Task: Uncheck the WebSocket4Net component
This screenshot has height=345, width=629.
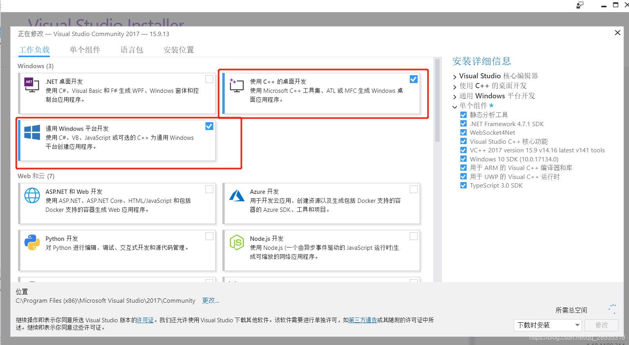Action: click(464, 132)
